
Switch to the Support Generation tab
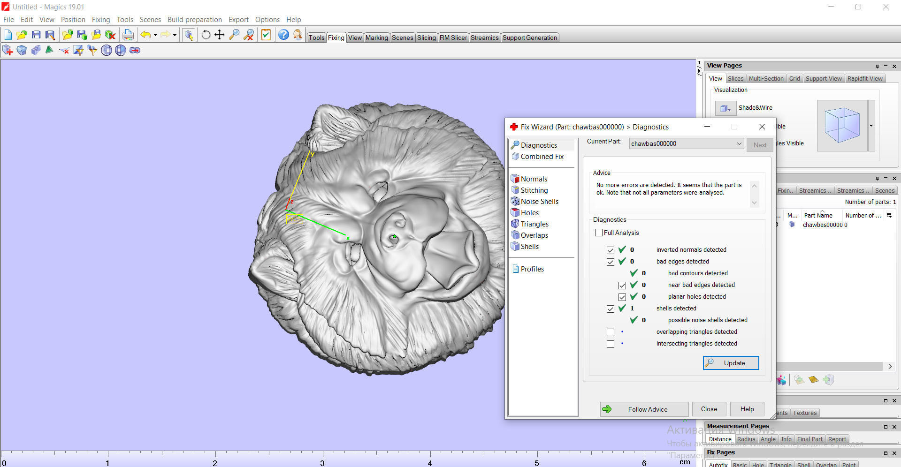pyautogui.click(x=530, y=38)
